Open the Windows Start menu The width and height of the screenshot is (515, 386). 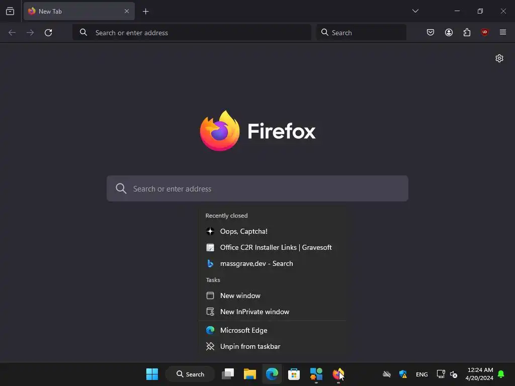point(152,374)
